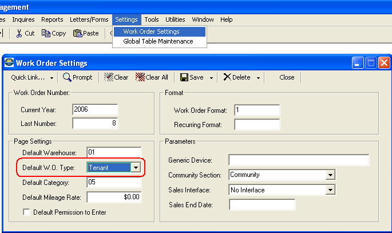This screenshot has height=233, width=392.
Task: Click the Copy icon in toolbar
Action: pyautogui.click(x=46, y=33)
